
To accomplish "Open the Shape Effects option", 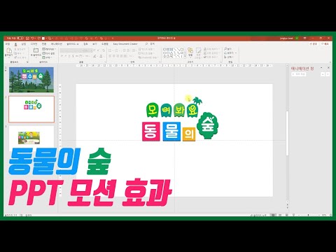I will (x=211, y=57).
